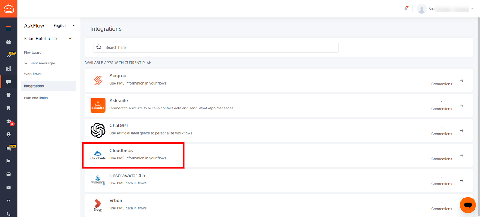The height and width of the screenshot is (217, 480).
Task: Click the Erbon integration title
Action: pyautogui.click(x=116, y=201)
